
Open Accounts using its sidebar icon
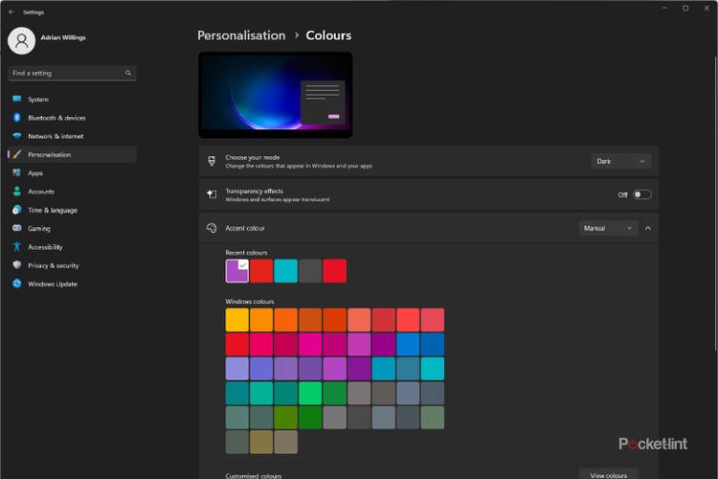coord(17,192)
